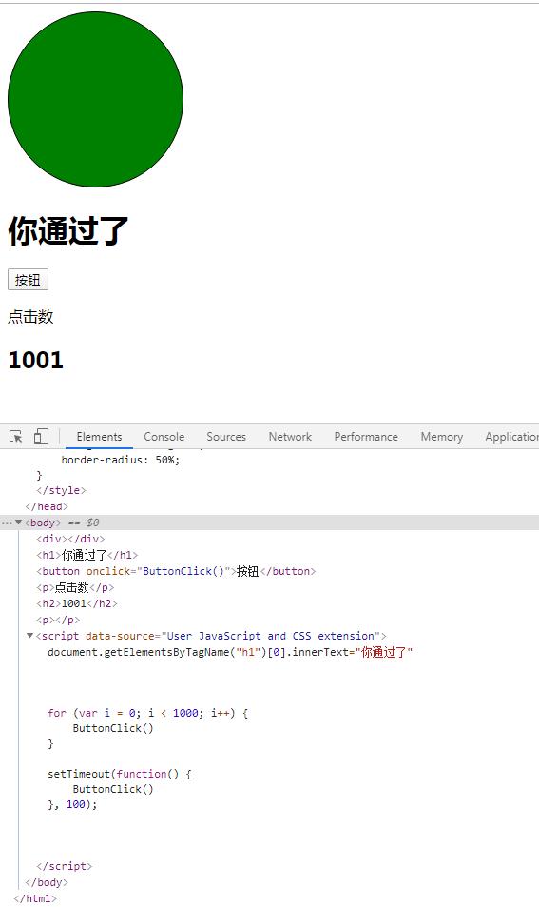Activate the inspect element picker icon

coord(15,436)
